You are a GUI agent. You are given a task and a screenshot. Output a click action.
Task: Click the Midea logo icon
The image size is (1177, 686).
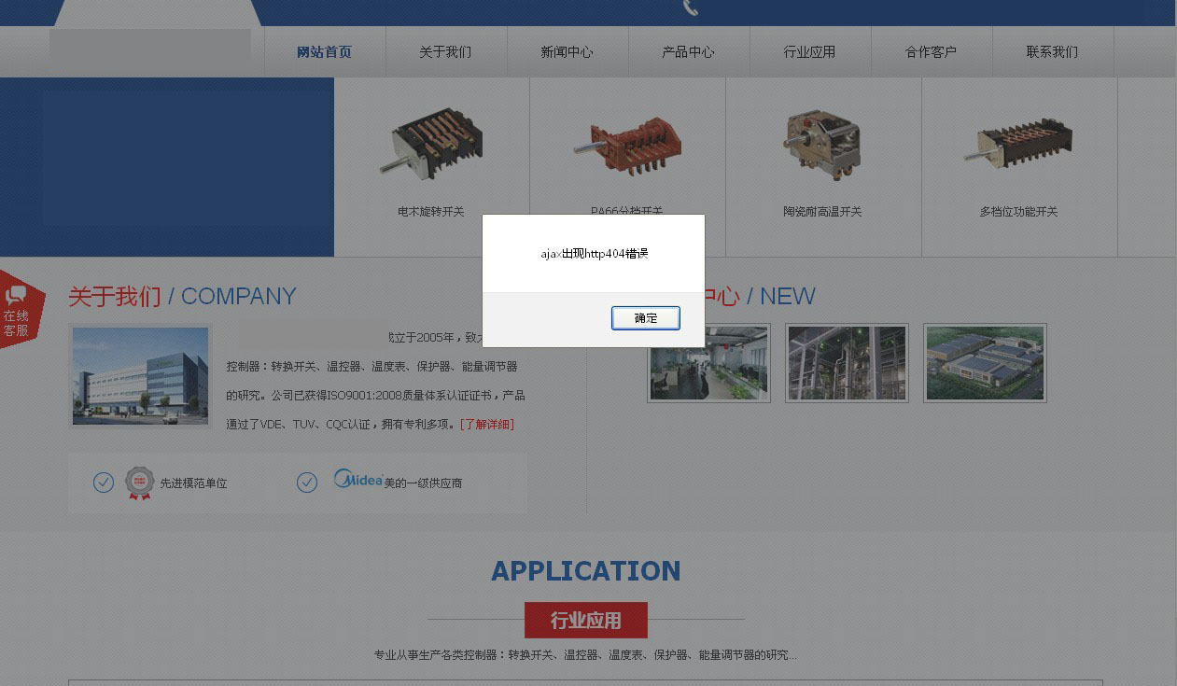point(358,481)
